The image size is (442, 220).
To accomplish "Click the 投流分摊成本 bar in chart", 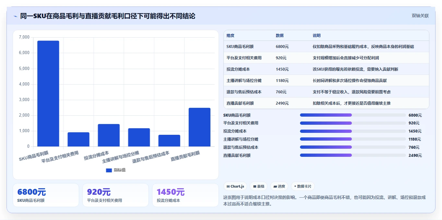I will [x=109, y=135].
